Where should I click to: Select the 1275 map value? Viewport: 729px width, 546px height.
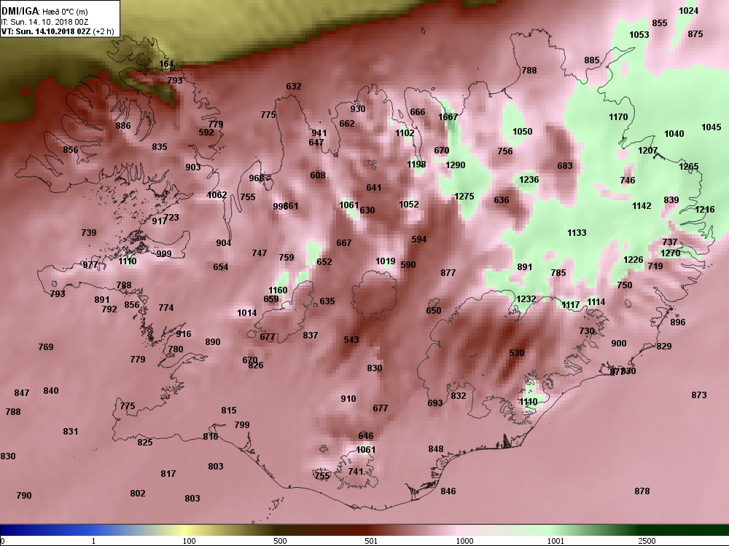coord(464,197)
